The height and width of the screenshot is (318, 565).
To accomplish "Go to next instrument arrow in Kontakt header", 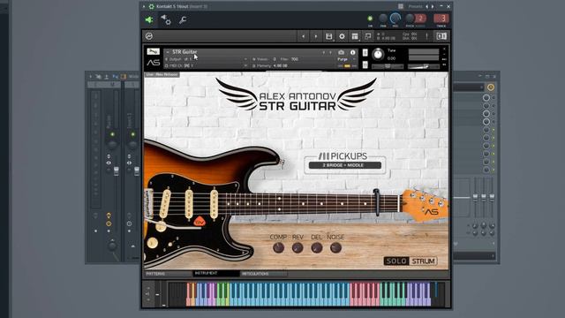I will (x=316, y=36).
